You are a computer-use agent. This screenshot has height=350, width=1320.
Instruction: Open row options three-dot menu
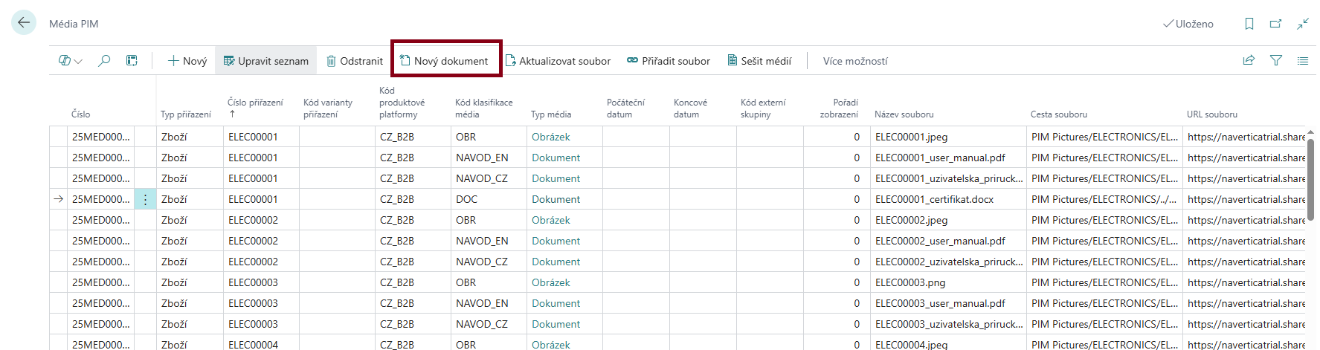[145, 199]
